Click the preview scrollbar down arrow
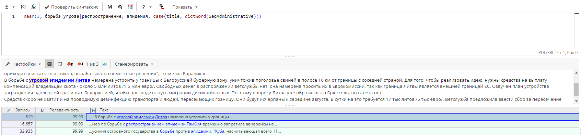 tap(576, 101)
